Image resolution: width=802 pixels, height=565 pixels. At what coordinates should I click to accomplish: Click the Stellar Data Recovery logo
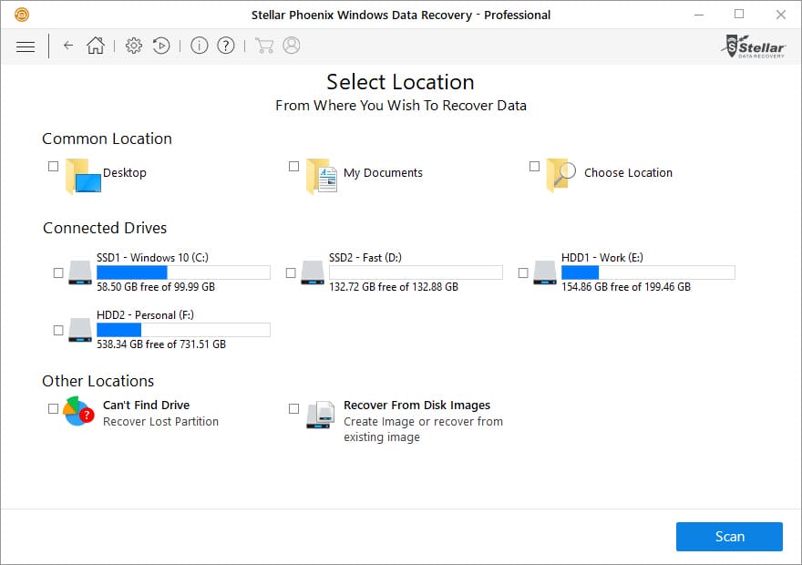[x=754, y=46]
